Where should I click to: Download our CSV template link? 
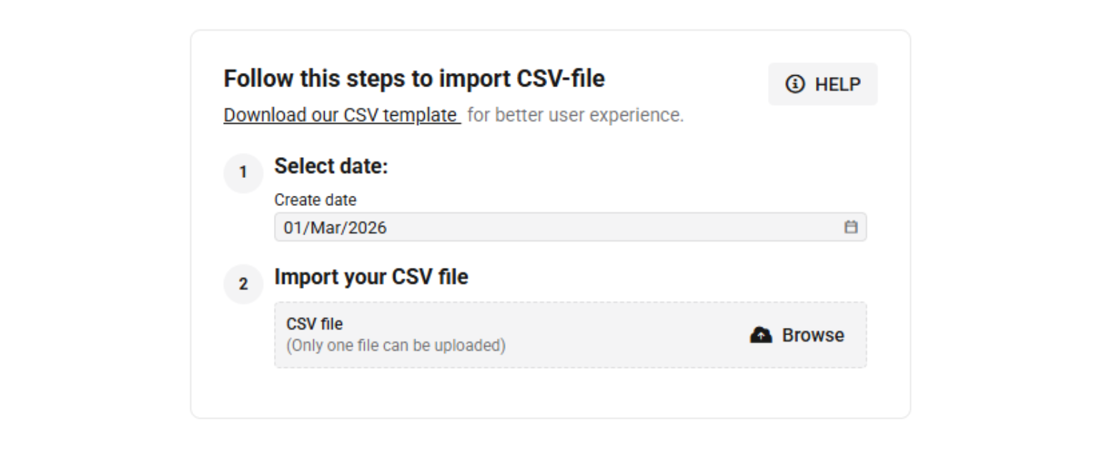[x=341, y=115]
